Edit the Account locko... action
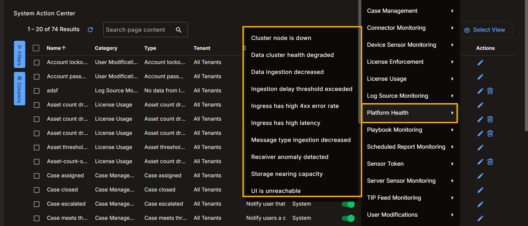Screen dimensions: 528x226 pyautogui.click(x=480, y=63)
